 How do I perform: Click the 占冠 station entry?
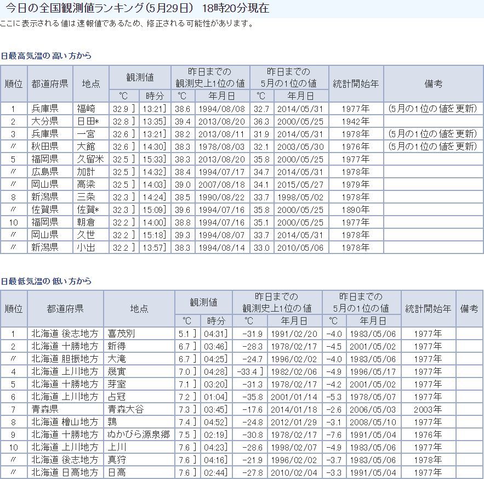(117, 396)
